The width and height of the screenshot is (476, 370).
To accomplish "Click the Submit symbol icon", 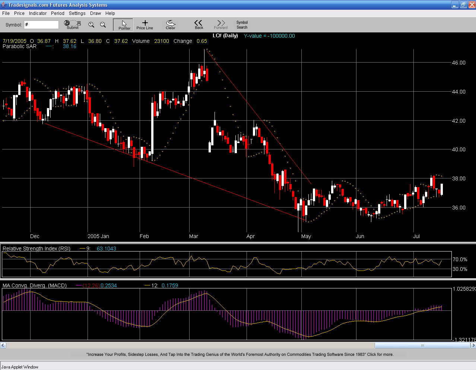I will [72, 25].
